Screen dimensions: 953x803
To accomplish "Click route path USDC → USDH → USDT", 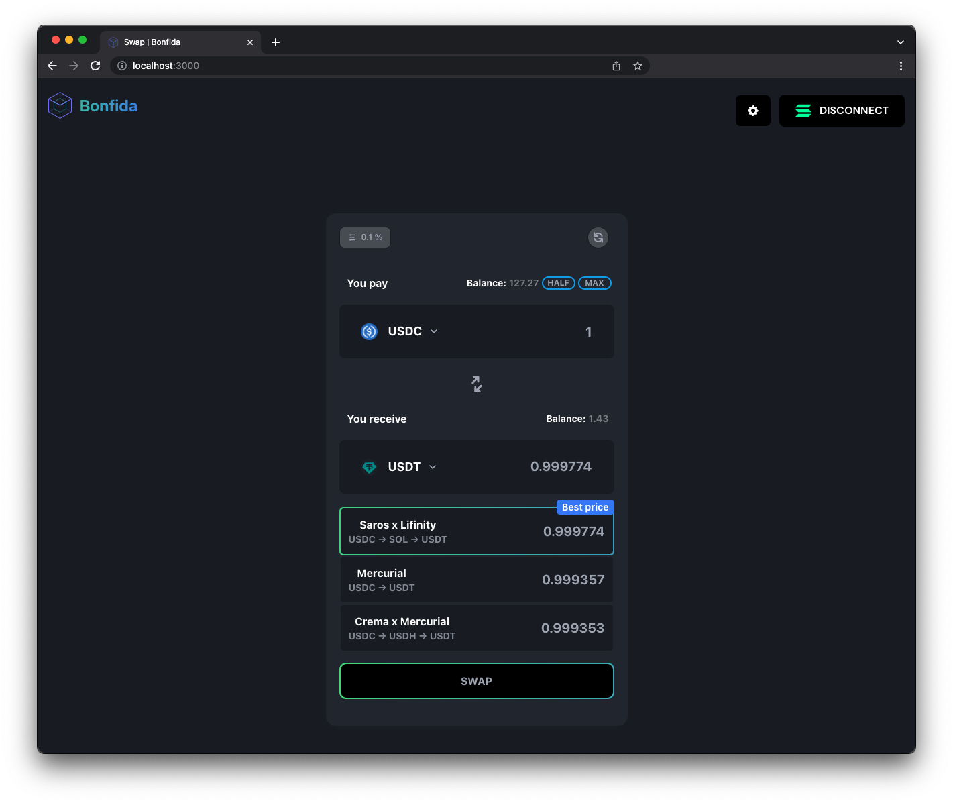I will pyautogui.click(x=402, y=636).
